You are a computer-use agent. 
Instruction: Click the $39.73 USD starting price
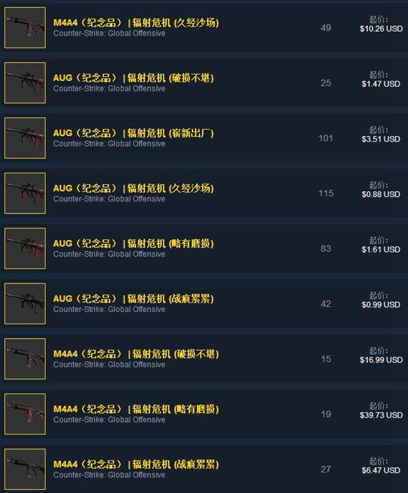pos(381,415)
